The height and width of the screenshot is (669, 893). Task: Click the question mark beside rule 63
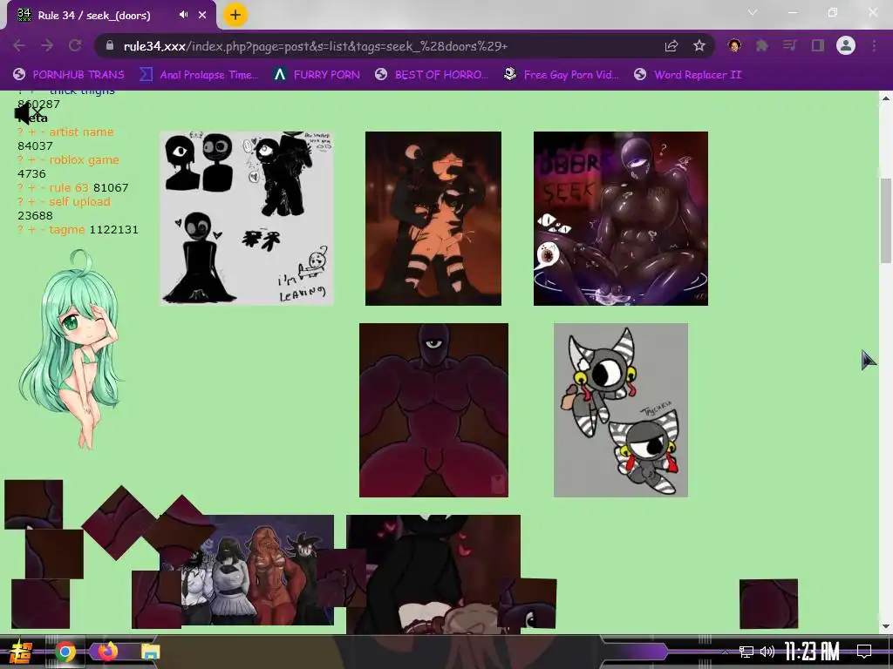(21, 188)
